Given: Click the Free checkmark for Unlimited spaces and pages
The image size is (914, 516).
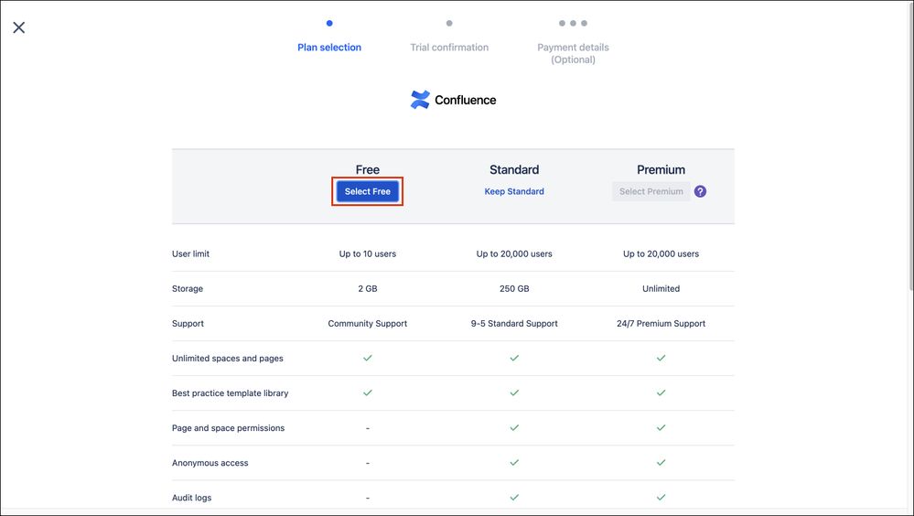Looking at the screenshot, I should click(x=367, y=358).
